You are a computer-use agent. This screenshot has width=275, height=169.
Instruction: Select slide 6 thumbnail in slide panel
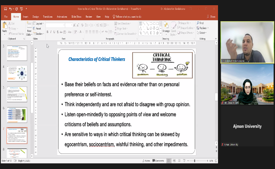pos(17,115)
